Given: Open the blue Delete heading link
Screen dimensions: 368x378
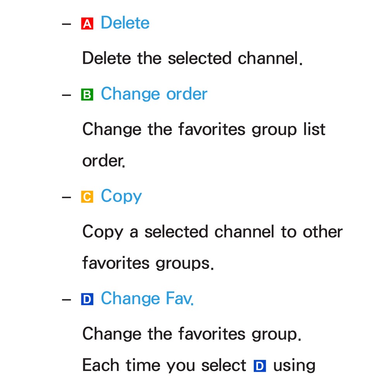Looking at the screenshot, I should [x=125, y=23].
